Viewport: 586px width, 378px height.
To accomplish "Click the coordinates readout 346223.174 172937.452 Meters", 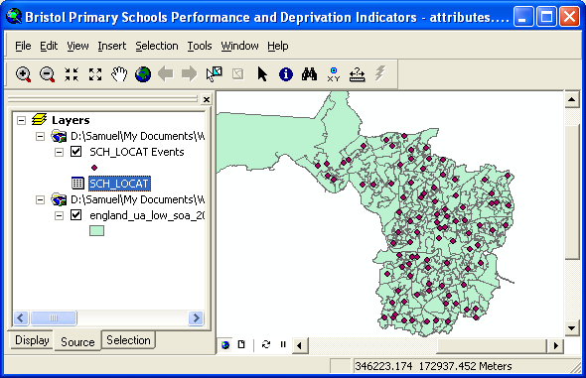I will click(433, 366).
